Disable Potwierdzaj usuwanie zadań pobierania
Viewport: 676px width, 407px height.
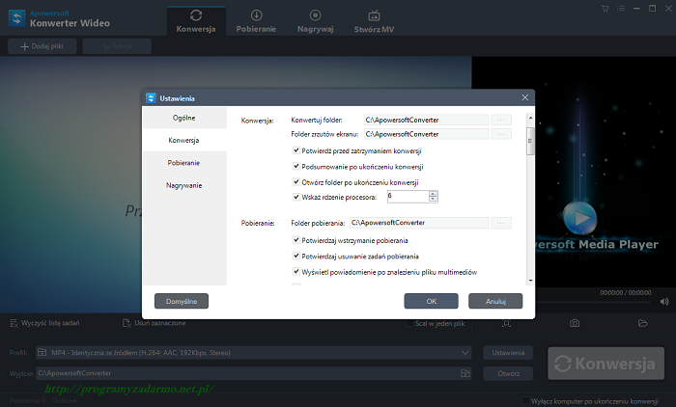pos(296,256)
